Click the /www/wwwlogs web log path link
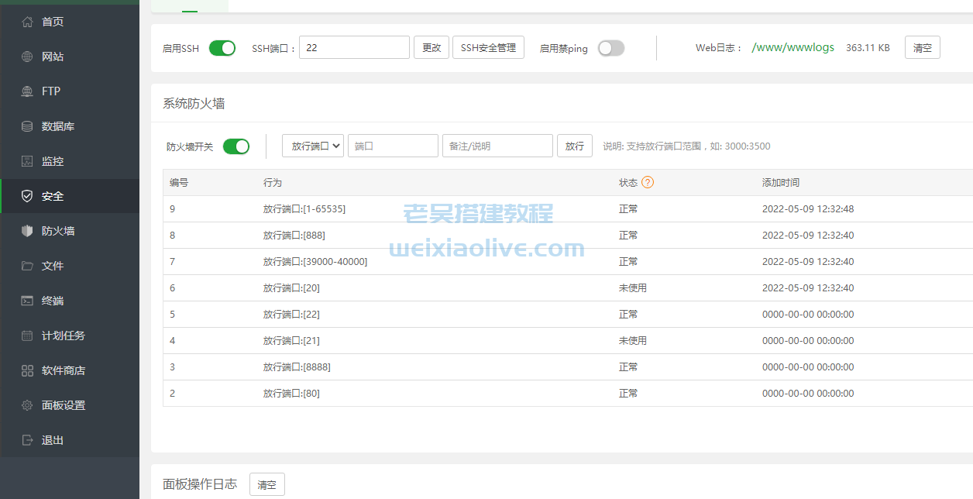973x499 pixels. pyautogui.click(x=792, y=47)
